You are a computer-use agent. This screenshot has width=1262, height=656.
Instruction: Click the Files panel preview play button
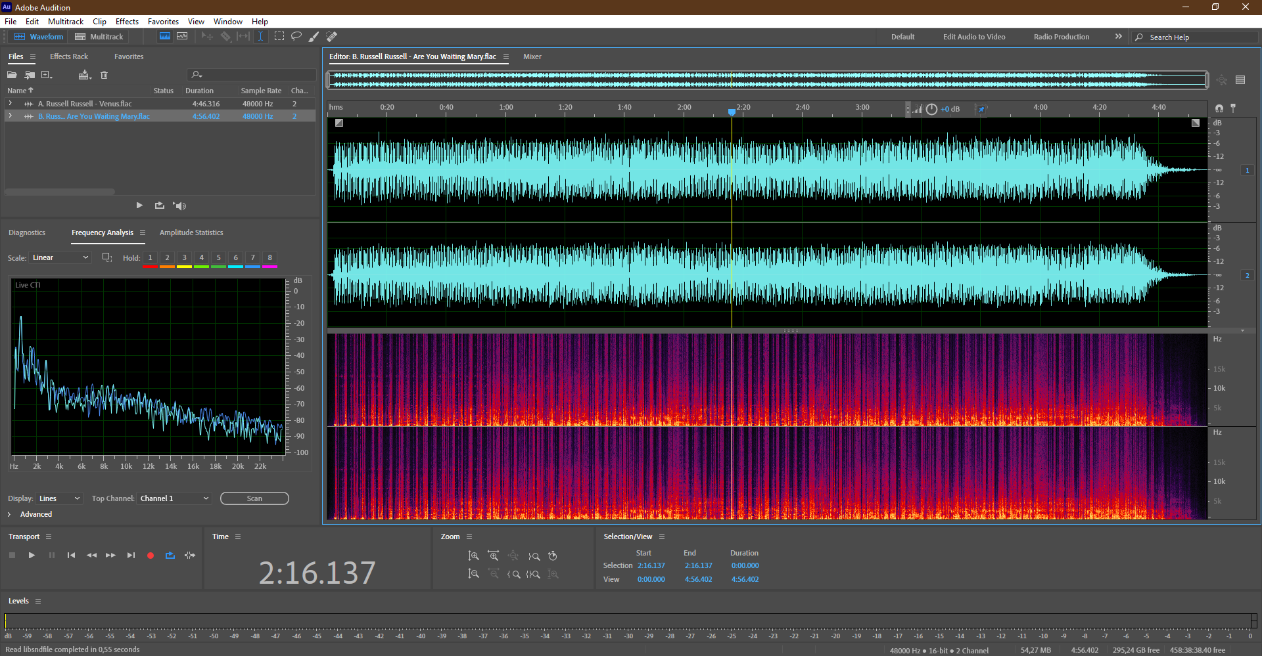click(x=139, y=206)
